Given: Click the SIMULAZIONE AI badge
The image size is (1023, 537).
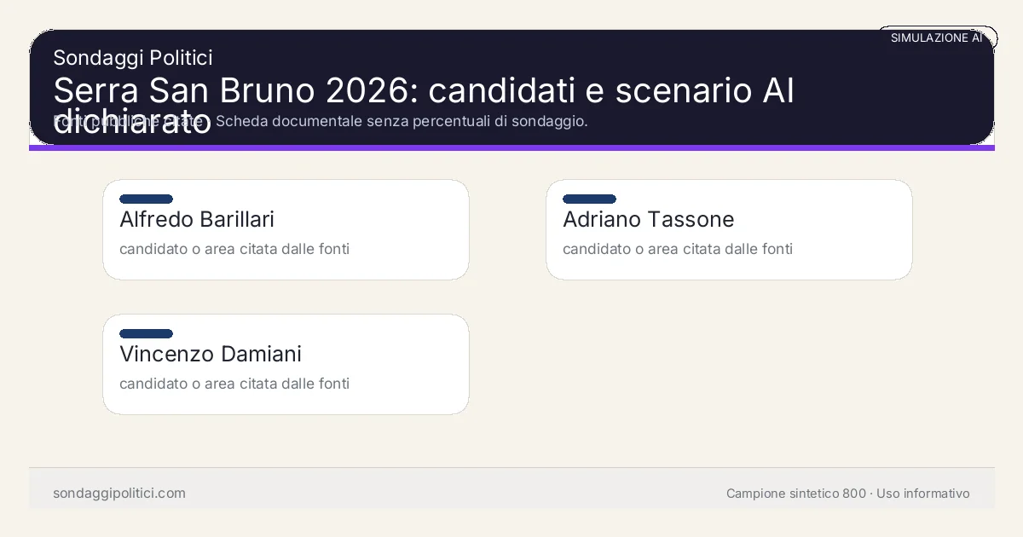Looking at the screenshot, I should (936, 38).
